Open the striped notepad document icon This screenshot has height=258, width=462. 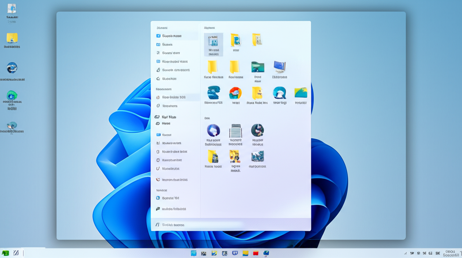[236, 131]
